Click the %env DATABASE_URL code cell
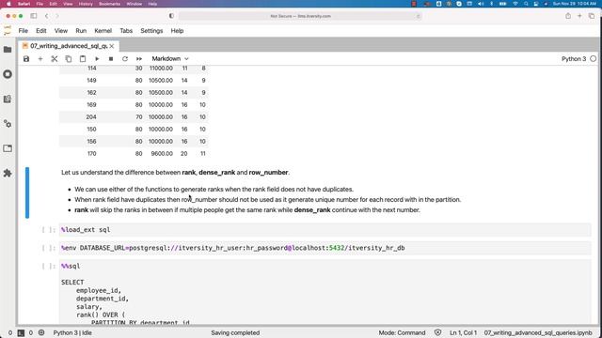Viewport: 602px width, 338px height. pyautogui.click(x=325, y=248)
